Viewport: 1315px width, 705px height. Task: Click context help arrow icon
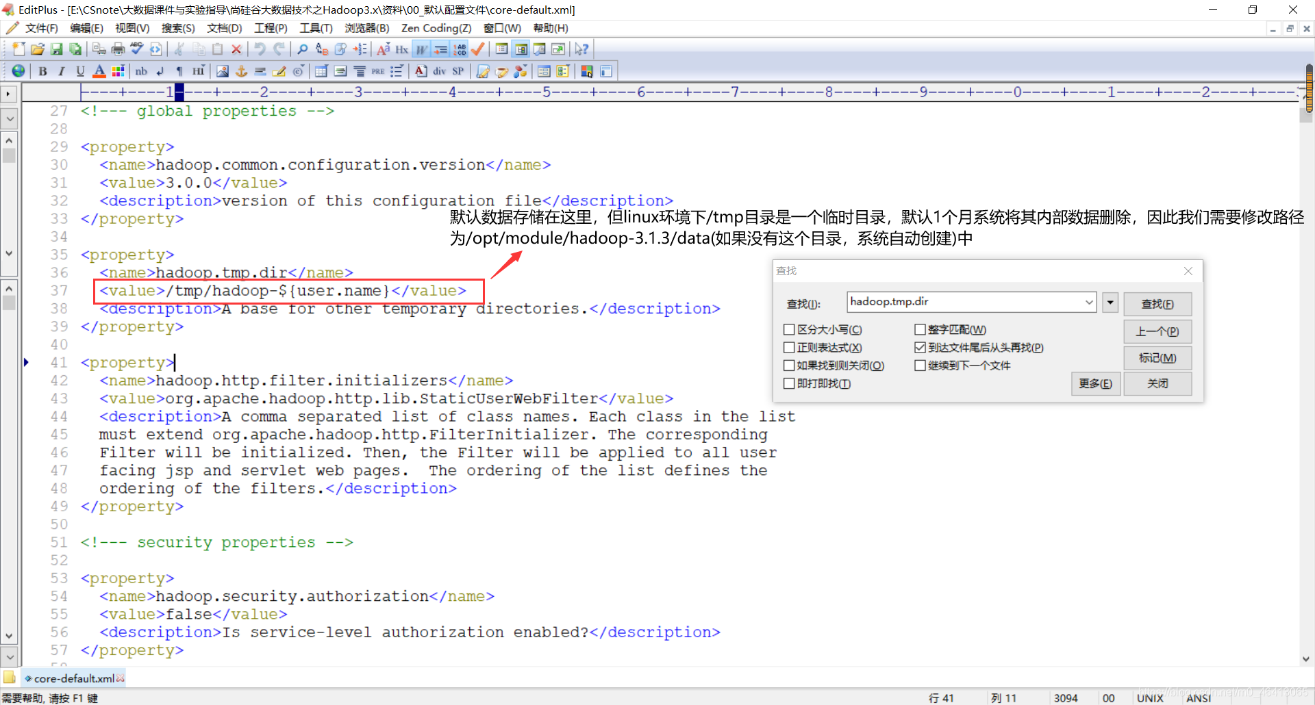point(581,49)
